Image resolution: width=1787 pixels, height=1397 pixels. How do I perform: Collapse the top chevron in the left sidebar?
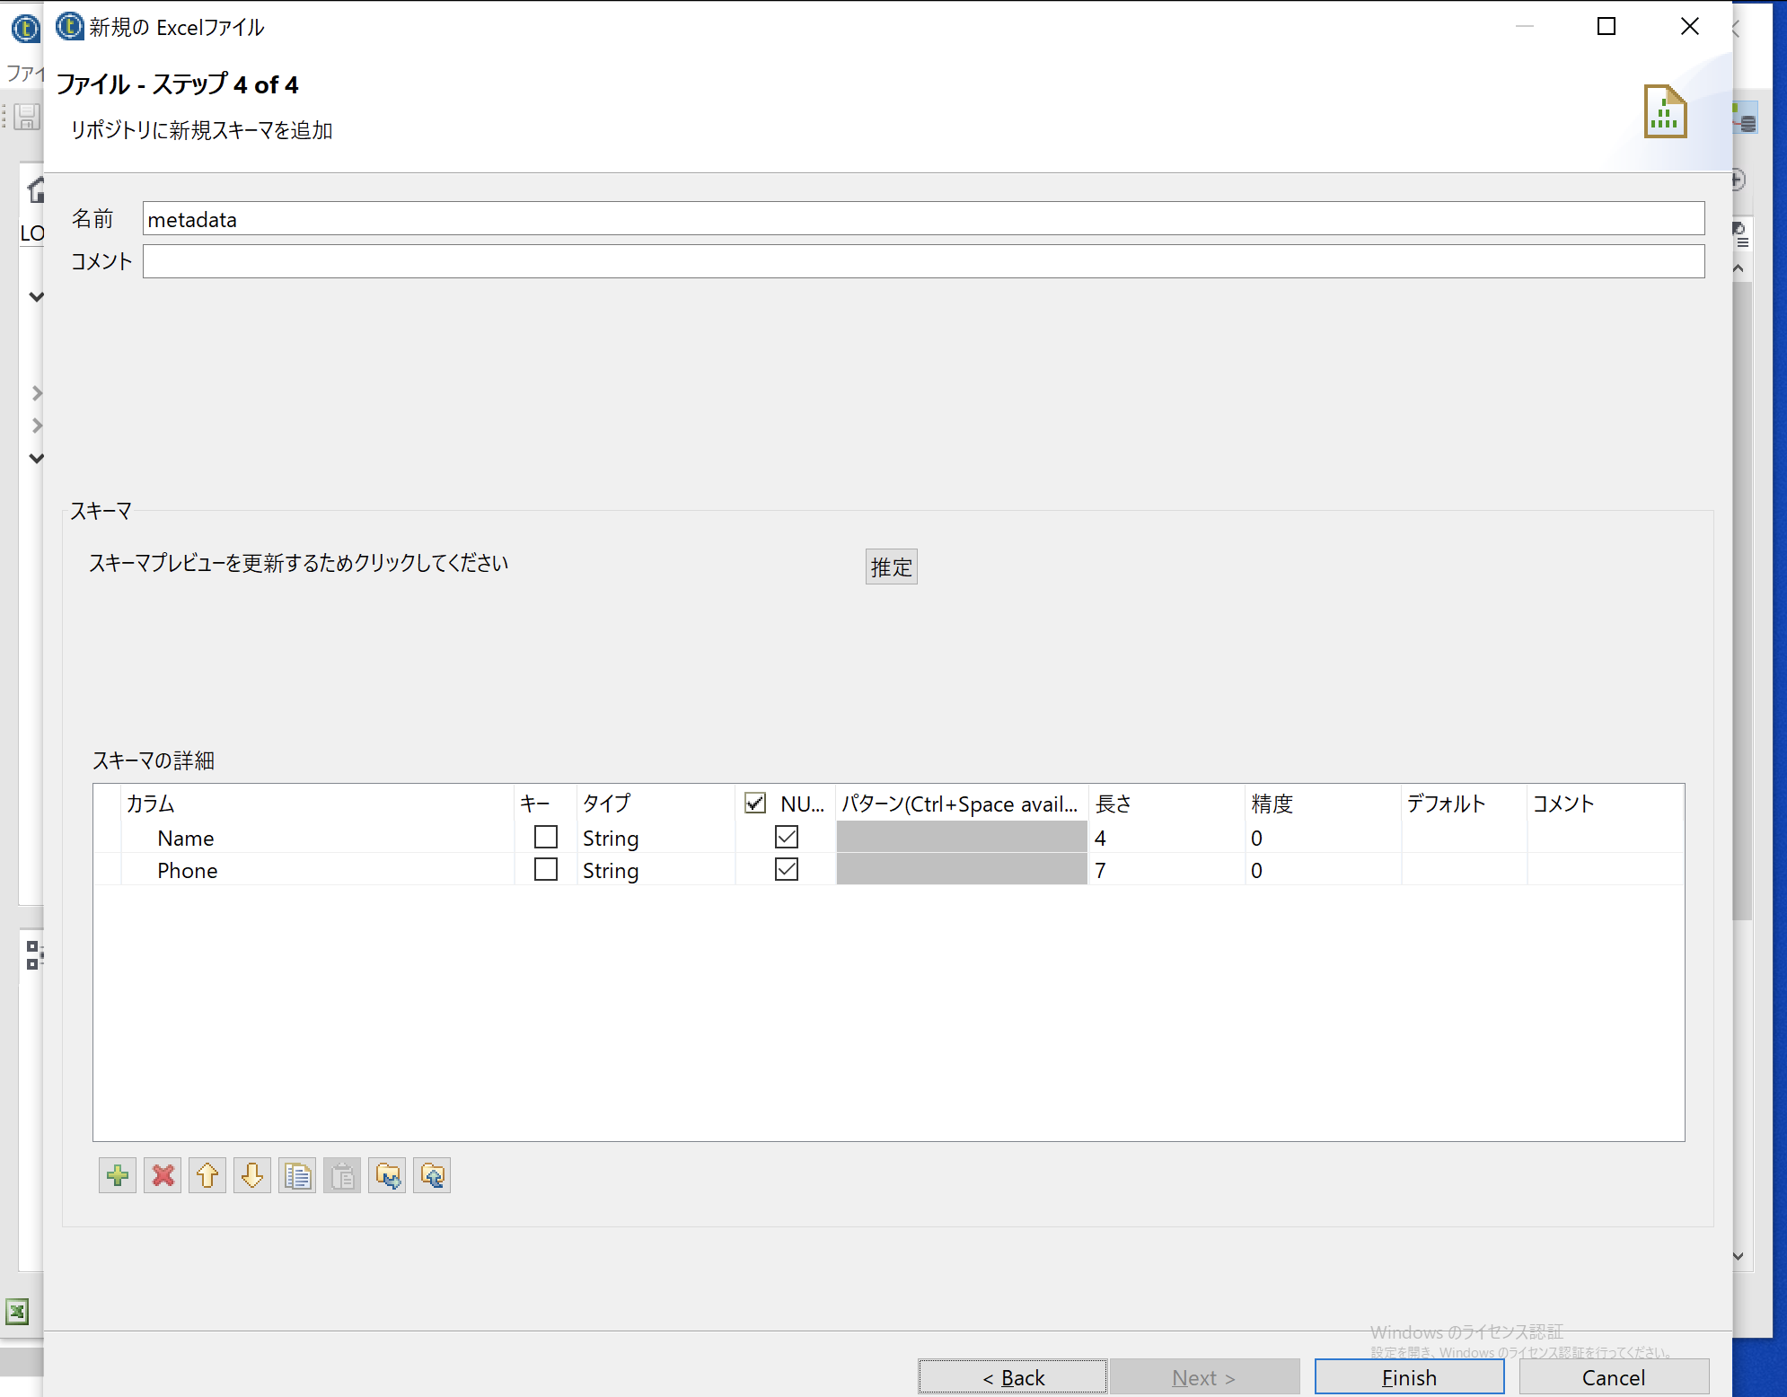pyautogui.click(x=36, y=296)
